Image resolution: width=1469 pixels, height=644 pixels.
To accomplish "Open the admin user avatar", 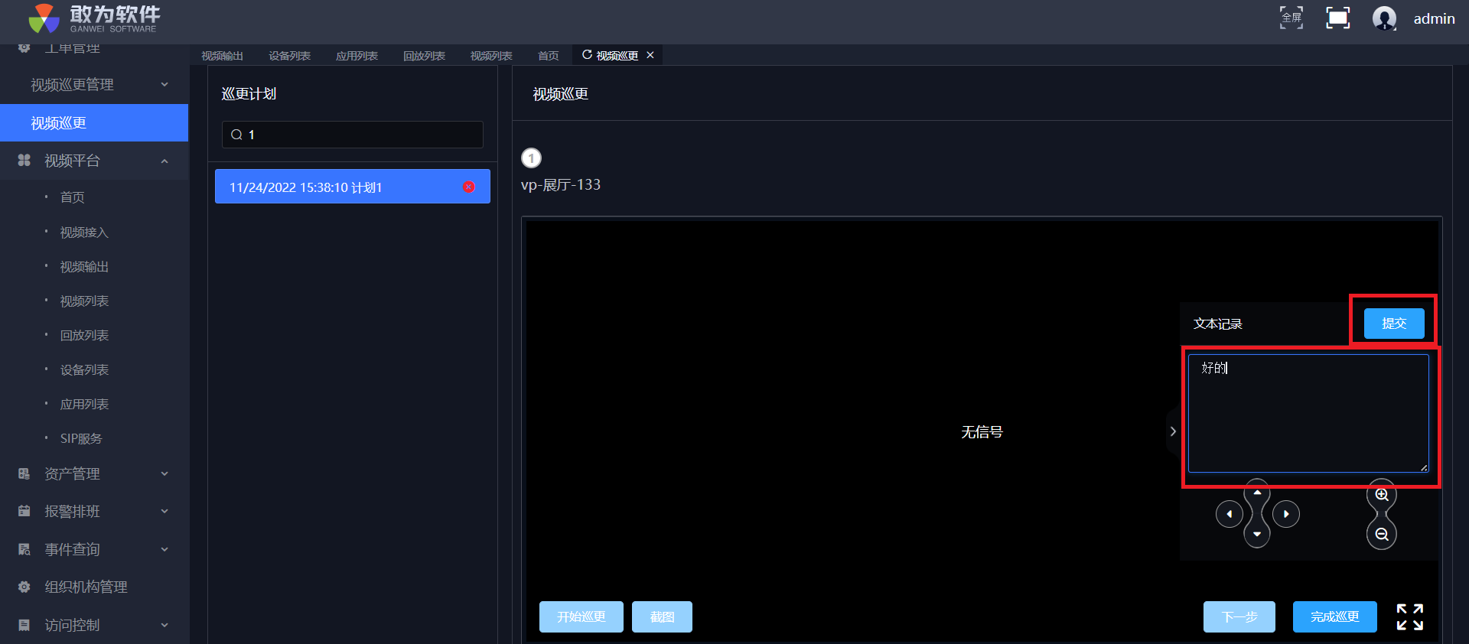I will tap(1384, 18).
